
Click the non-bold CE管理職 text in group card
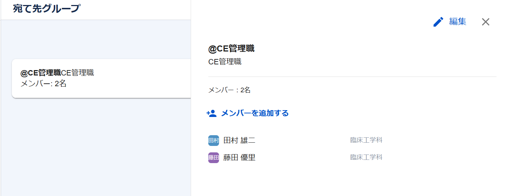pyautogui.click(x=77, y=73)
